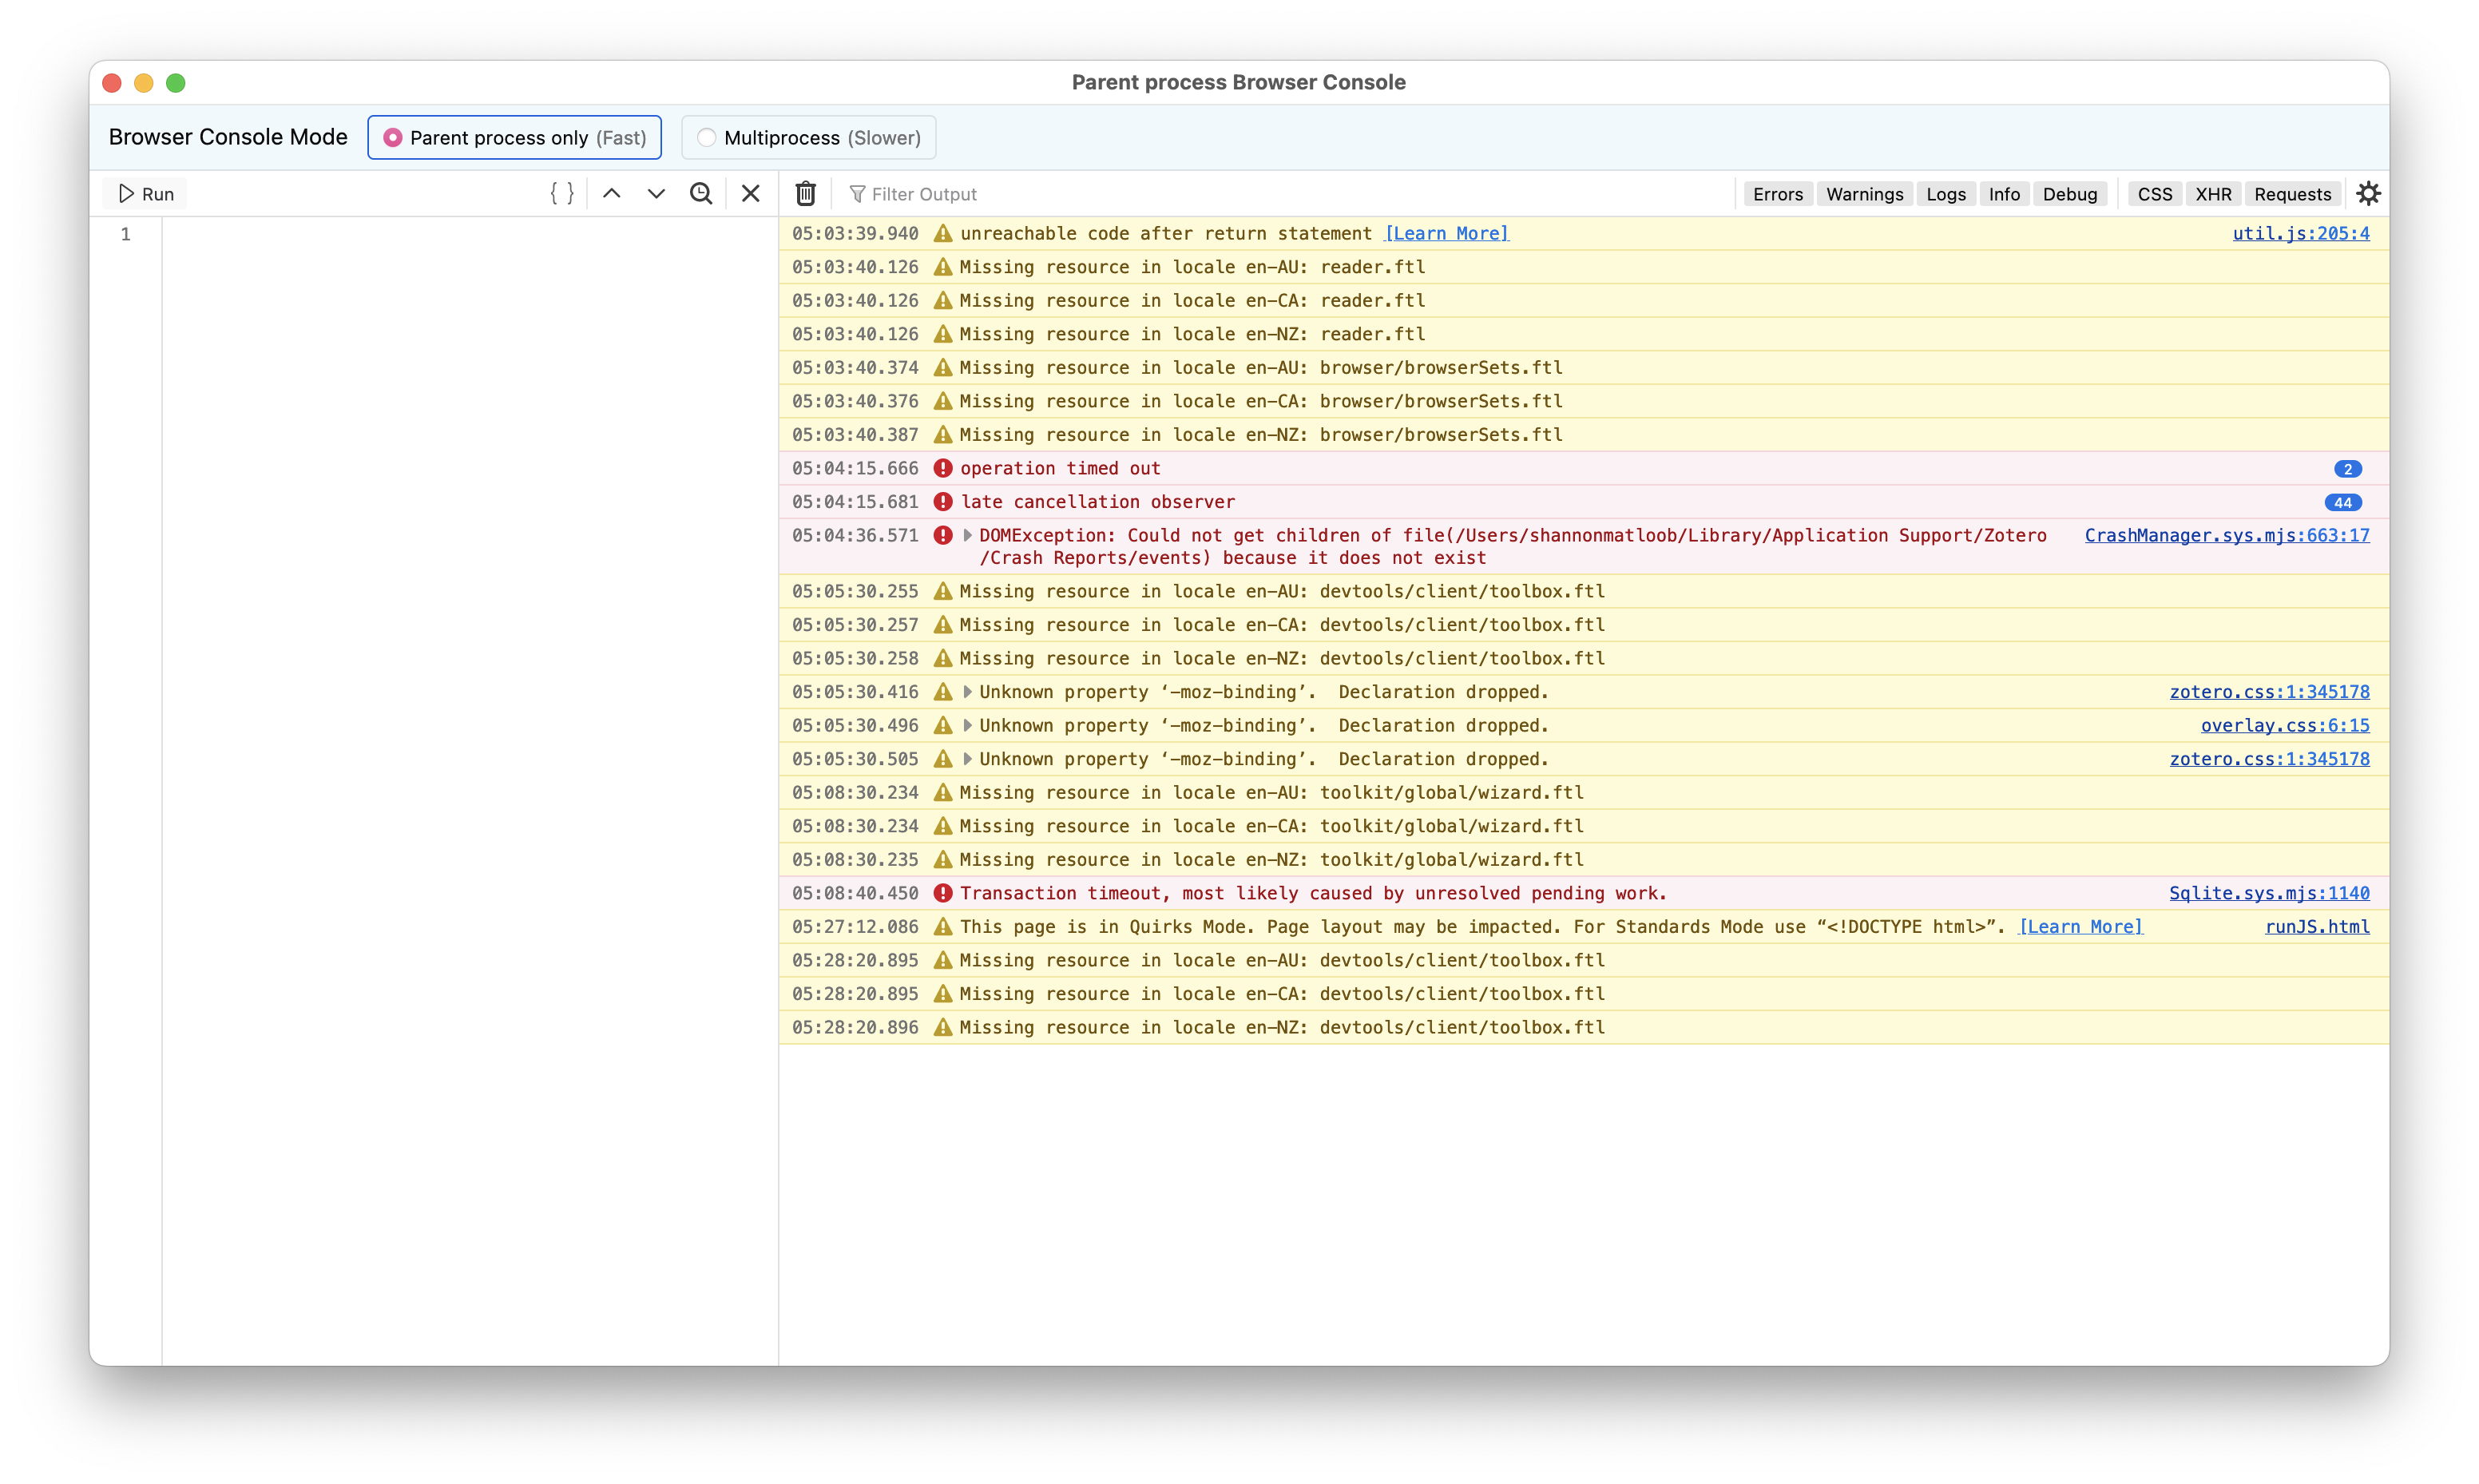This screenshot has height=1484, width=2479.
Task: Expand first zotero.css moz-binding warning
Action: tap(968, 692)
